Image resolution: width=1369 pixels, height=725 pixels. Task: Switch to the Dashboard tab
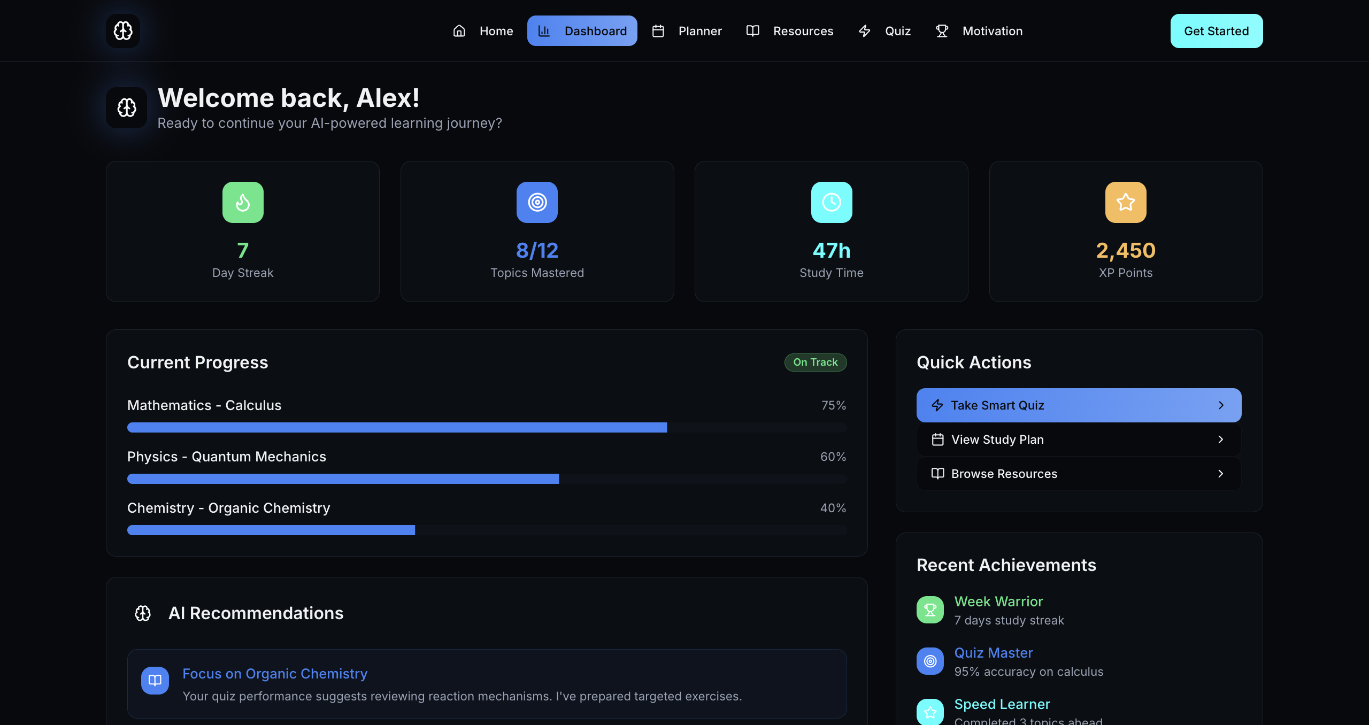point(582,30)
